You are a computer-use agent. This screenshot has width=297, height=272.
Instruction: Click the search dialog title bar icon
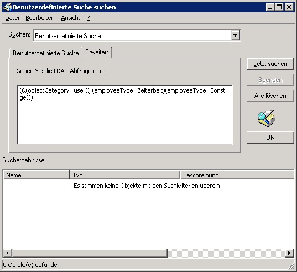click(8, 7)
